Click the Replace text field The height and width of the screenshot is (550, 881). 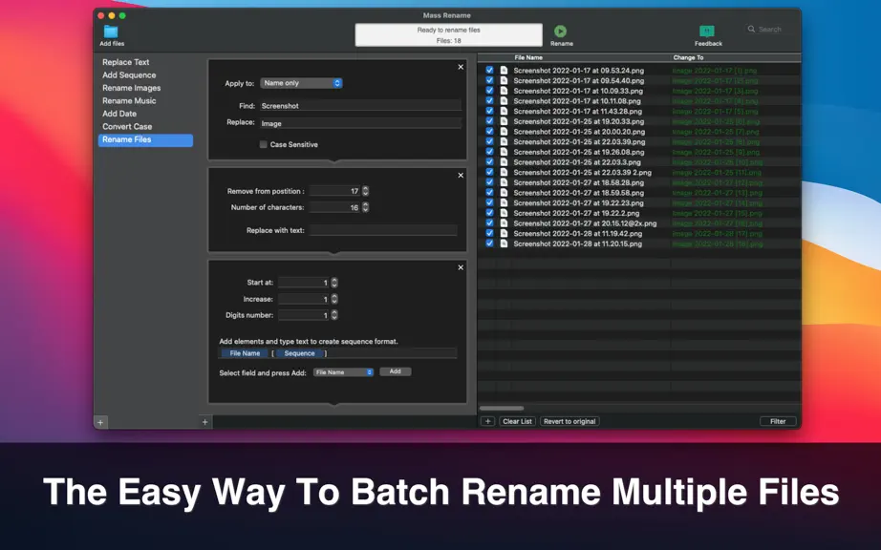point(361,123)
